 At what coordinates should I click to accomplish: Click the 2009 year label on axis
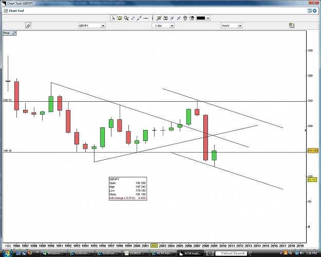coord(214,246)
